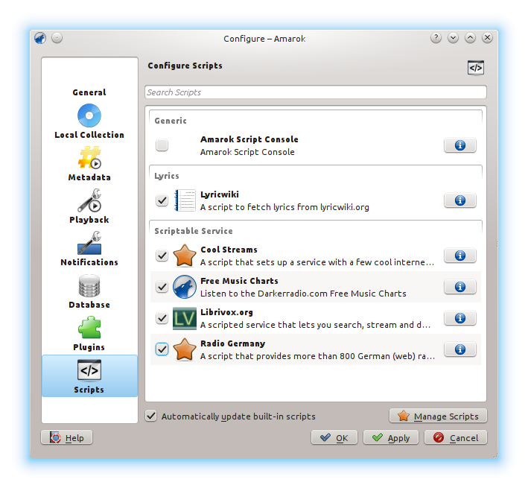Select 'A script to fetch lyrics from lyricwiki.org'
The image size is (528, 488).
284,207
